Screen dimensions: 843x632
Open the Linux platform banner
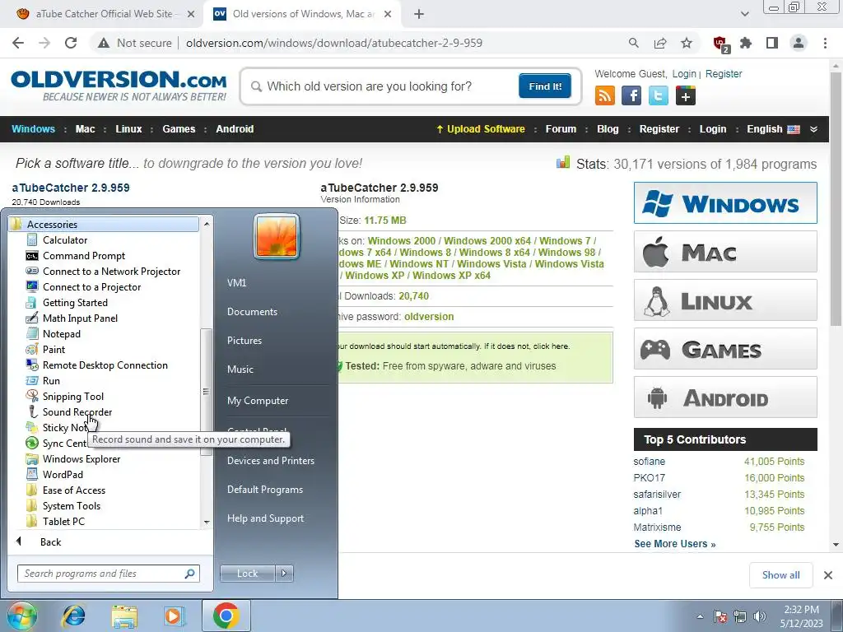(x=725, y=300)
